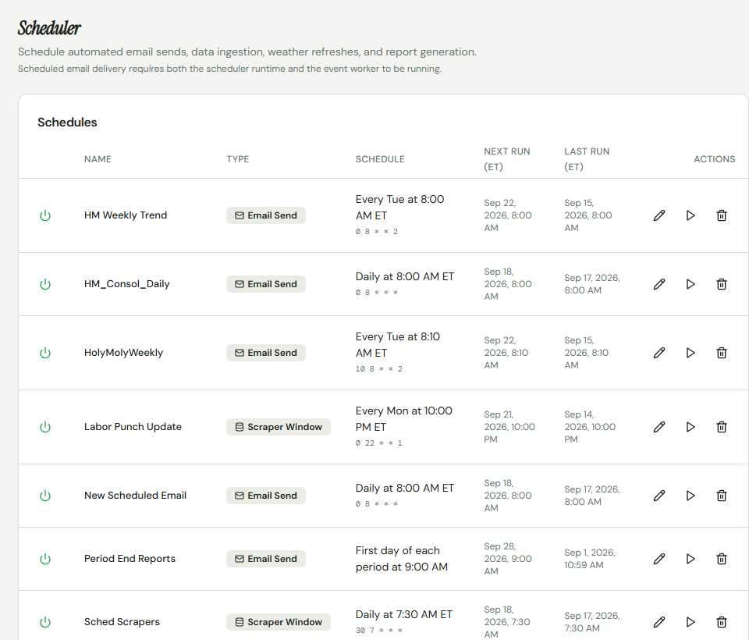The height and width of the screenshot is (640, 749).
Task: Click 'First day of each period at 9:00 AM'
Action: point(402,559)
